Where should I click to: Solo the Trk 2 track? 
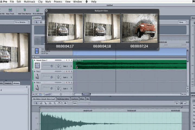point(71,71)
